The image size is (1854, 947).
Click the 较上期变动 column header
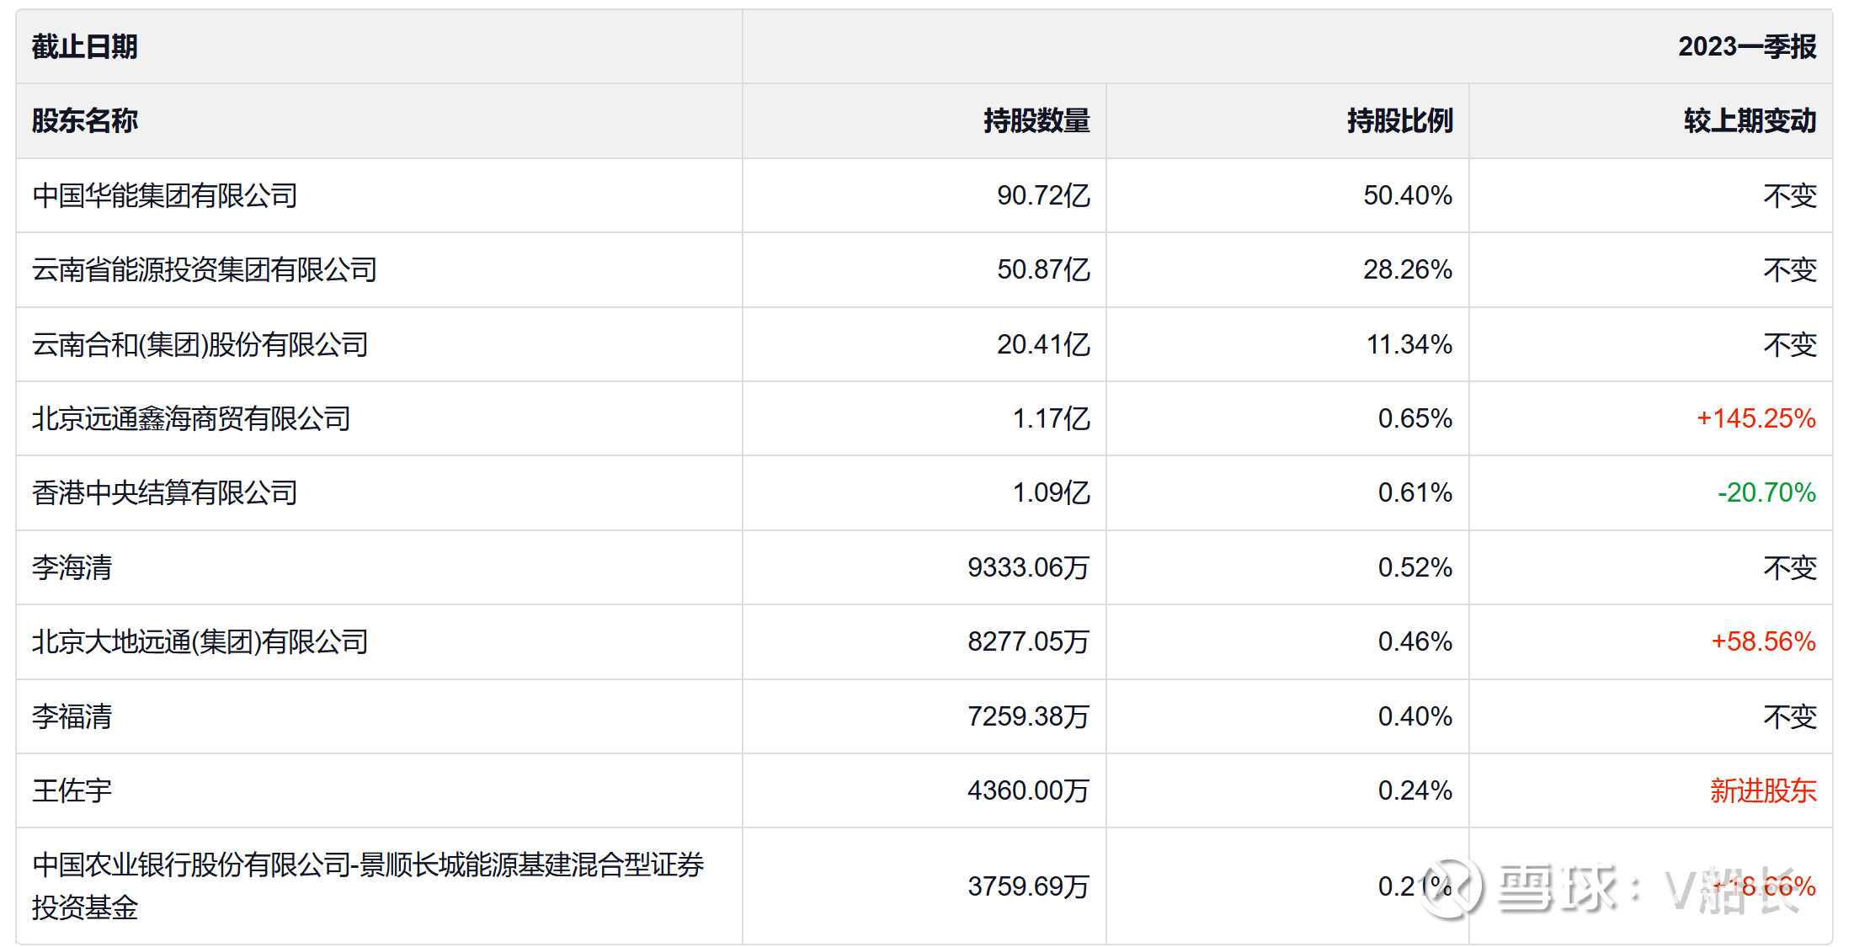(x=1651, y=120)
